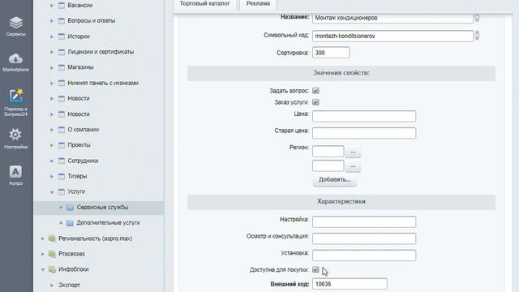Screen dimensions: 519x292
Task: Click the Значения свойств section heading
Action: 341,73
